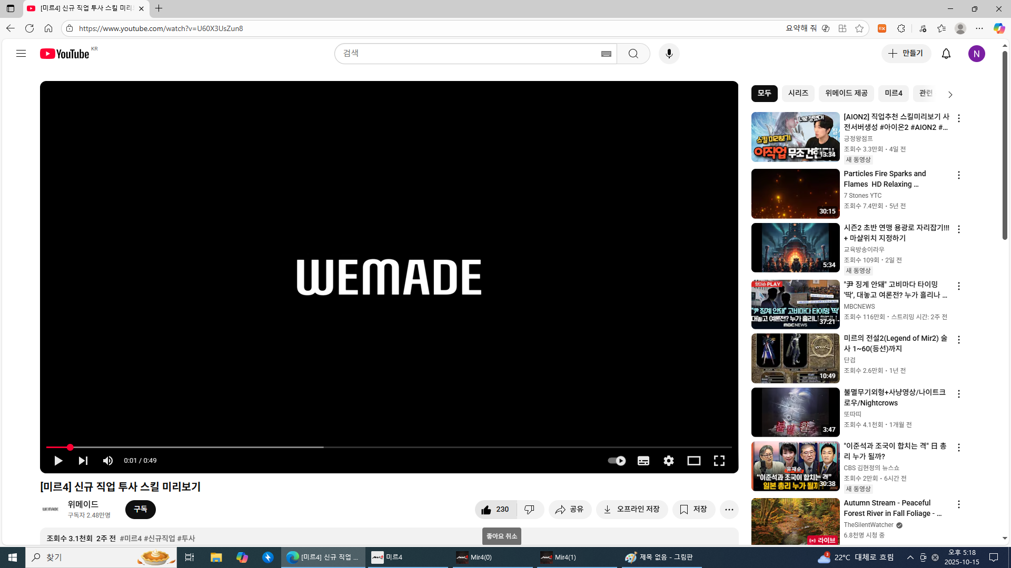This screenshot has height=568, width=1011.
Task: Toggle subtitles captions button
Action: click(x=643, y=461)
